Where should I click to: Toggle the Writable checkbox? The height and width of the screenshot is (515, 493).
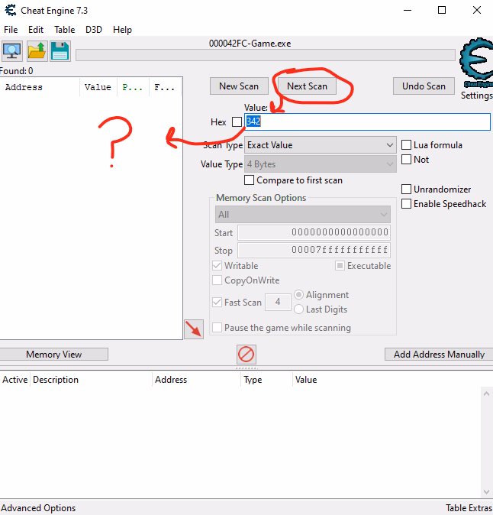(217, 265)
